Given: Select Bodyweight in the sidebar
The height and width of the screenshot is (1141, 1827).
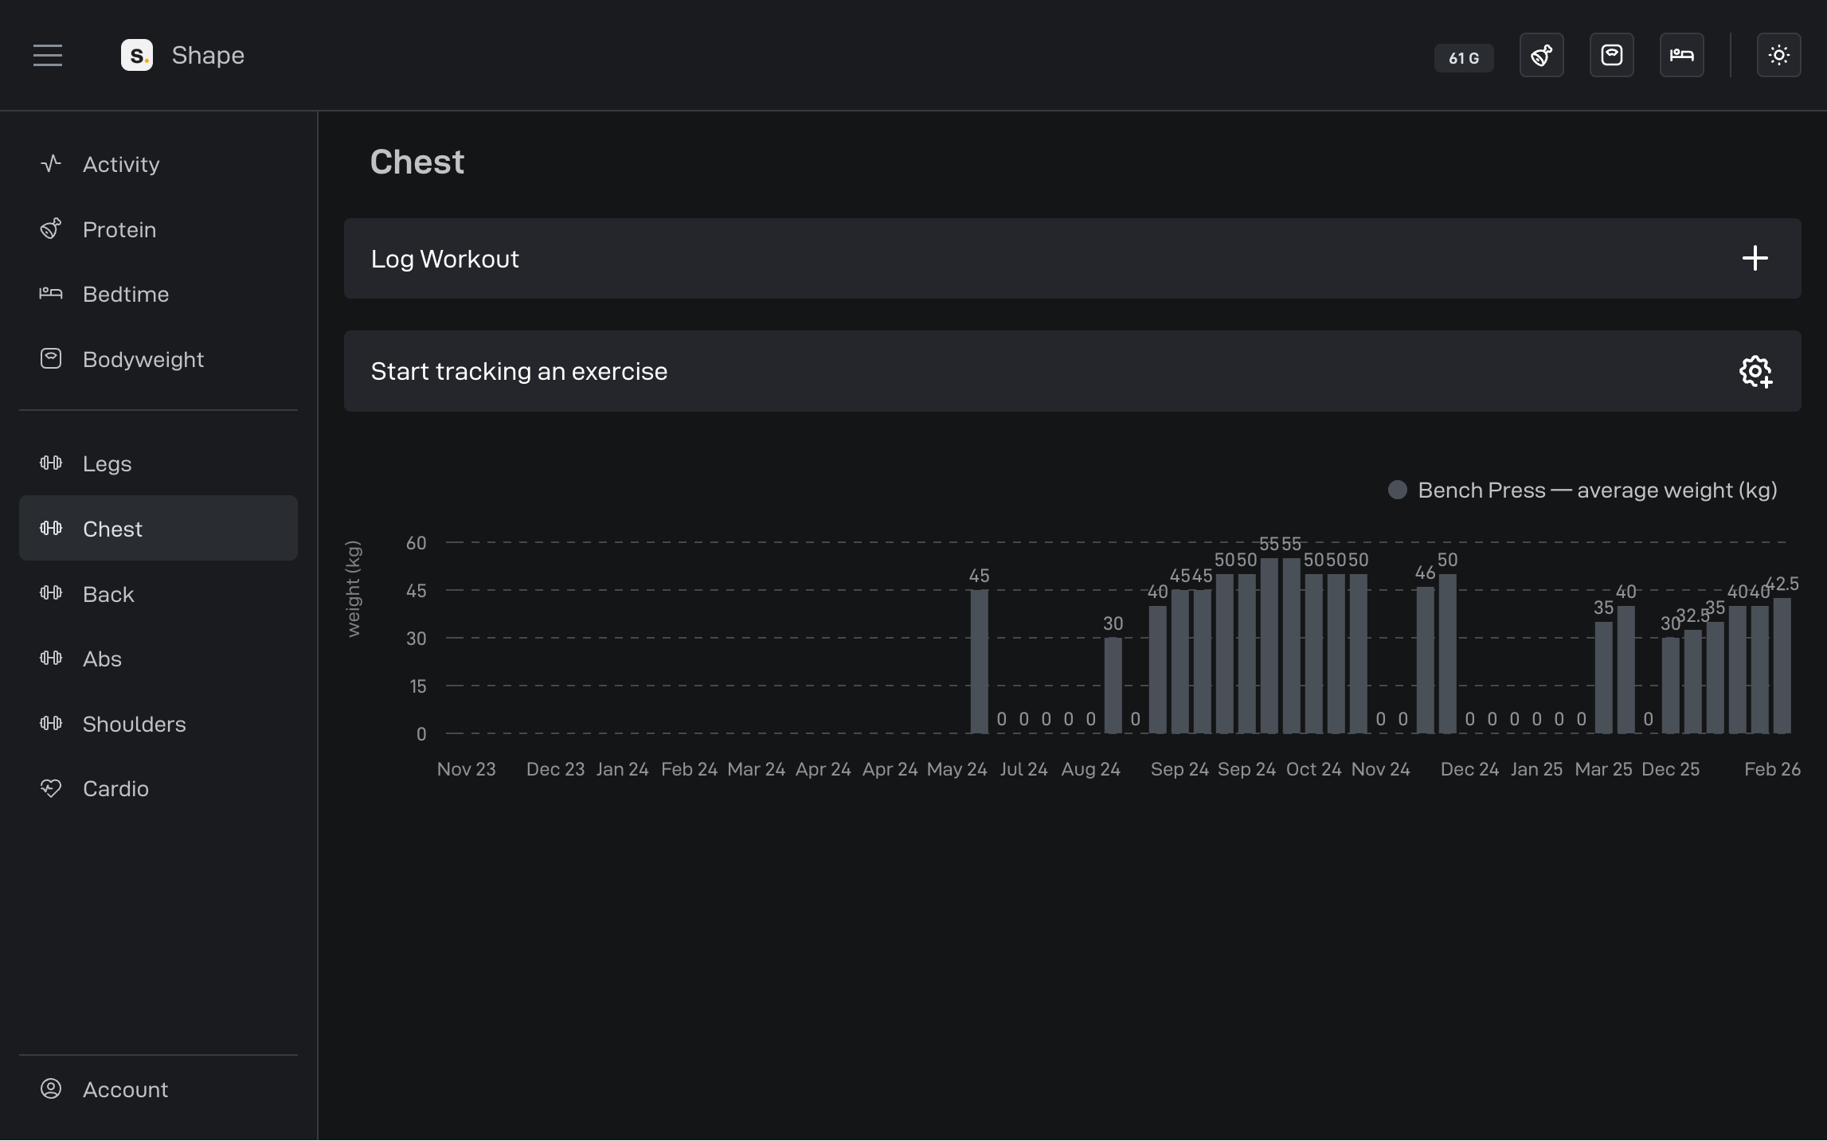Looking at the screenshot, I should coord(143,359).
